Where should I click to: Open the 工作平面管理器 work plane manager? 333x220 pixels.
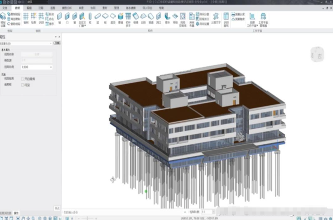[263, 19]
